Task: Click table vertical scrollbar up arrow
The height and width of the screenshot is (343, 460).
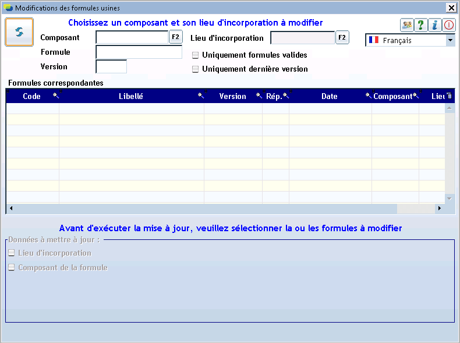Action: tap(449, 108)
